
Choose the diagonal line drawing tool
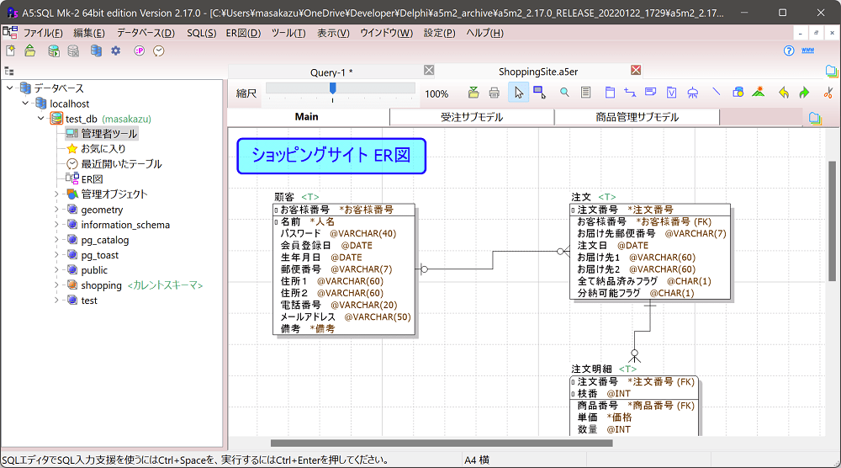[716, 93]
